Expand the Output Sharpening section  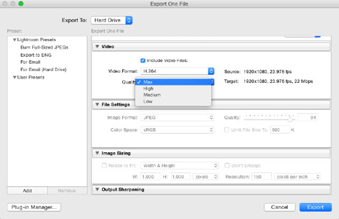[97, 190]
